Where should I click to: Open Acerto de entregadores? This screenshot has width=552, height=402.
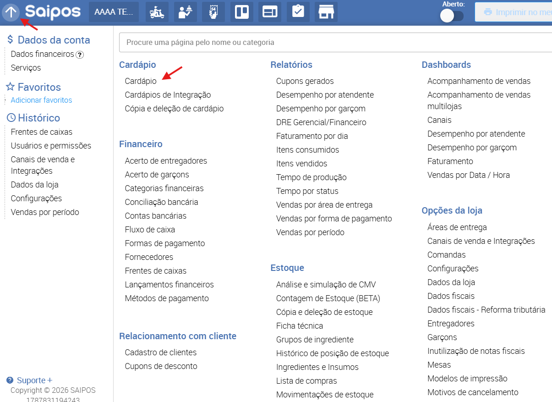(166, 161)
